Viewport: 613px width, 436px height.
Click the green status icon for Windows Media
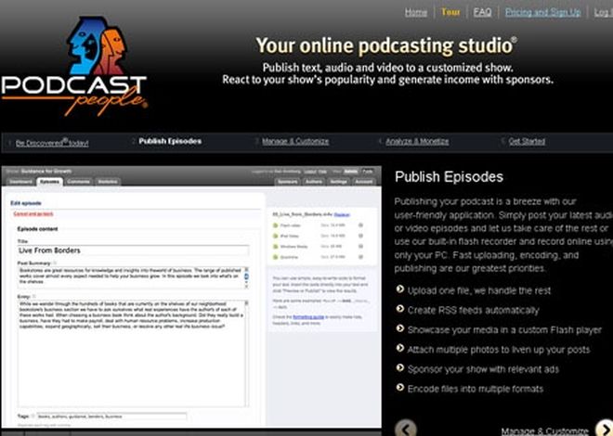(275, 247)
